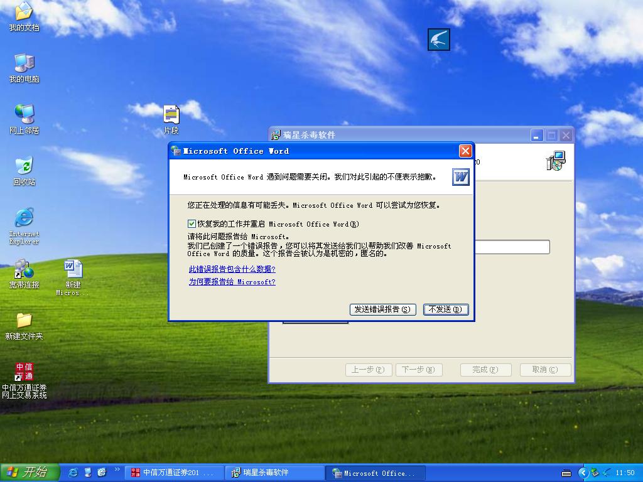The image size is (643, 482).
Task: Select the 新建 Microsoft Word document icon
Action: (73, 277)
